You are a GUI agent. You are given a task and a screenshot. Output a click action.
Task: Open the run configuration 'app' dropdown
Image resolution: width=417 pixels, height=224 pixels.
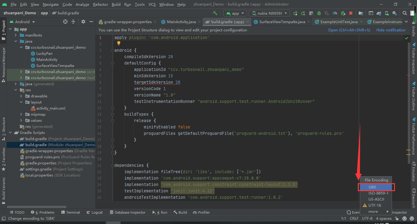pos(235,13)
